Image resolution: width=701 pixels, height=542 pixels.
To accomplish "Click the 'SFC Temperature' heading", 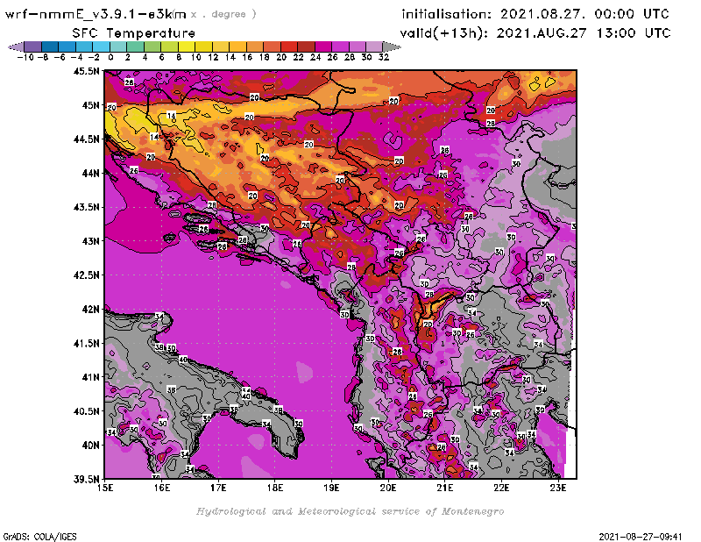I will pyautogui.click(x=134, y=33).
